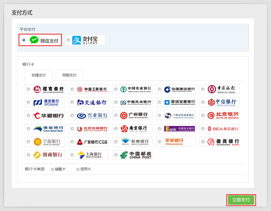Click the 中国农业银行 logo

[x=136, y=89]
